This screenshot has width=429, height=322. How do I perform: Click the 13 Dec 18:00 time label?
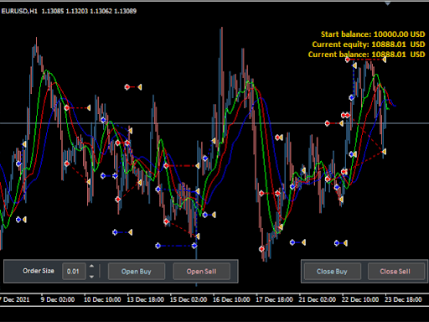(x=146, y=299)
